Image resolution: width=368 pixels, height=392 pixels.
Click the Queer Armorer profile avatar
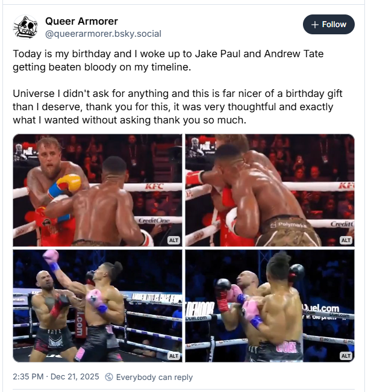(25, 27)
